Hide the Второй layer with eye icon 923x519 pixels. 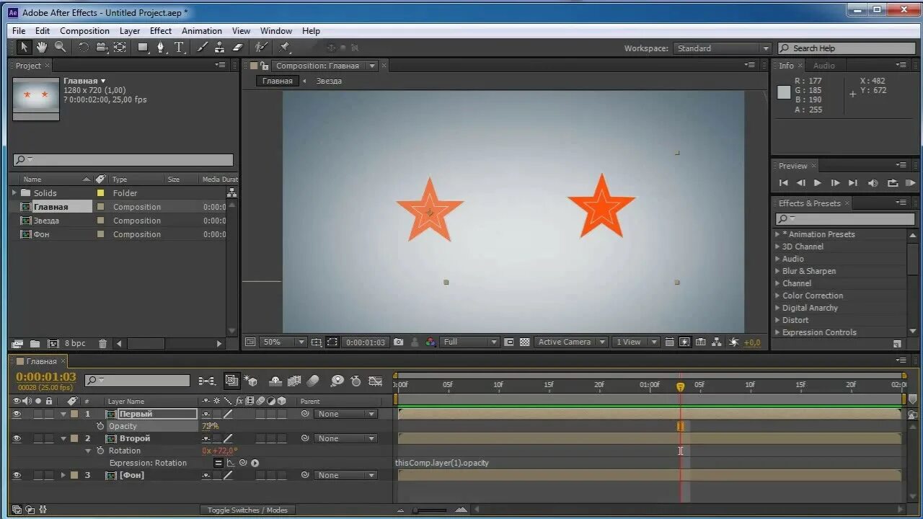pos(17,438)
